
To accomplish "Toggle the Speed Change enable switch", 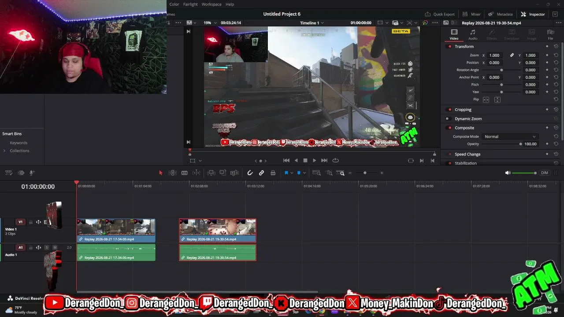I will click(449, 155).
